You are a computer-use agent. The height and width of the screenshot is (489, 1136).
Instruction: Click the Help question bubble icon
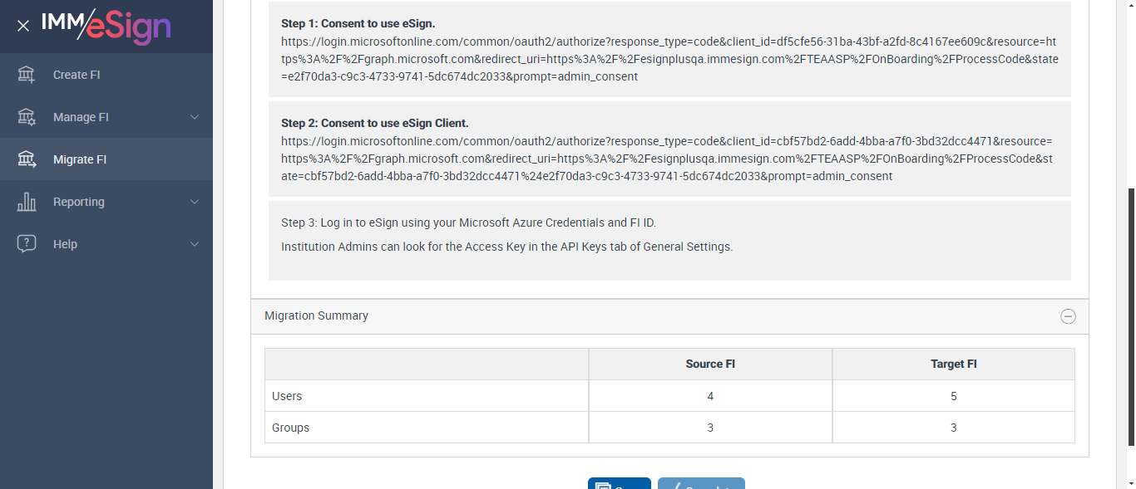tap(27, 244)
